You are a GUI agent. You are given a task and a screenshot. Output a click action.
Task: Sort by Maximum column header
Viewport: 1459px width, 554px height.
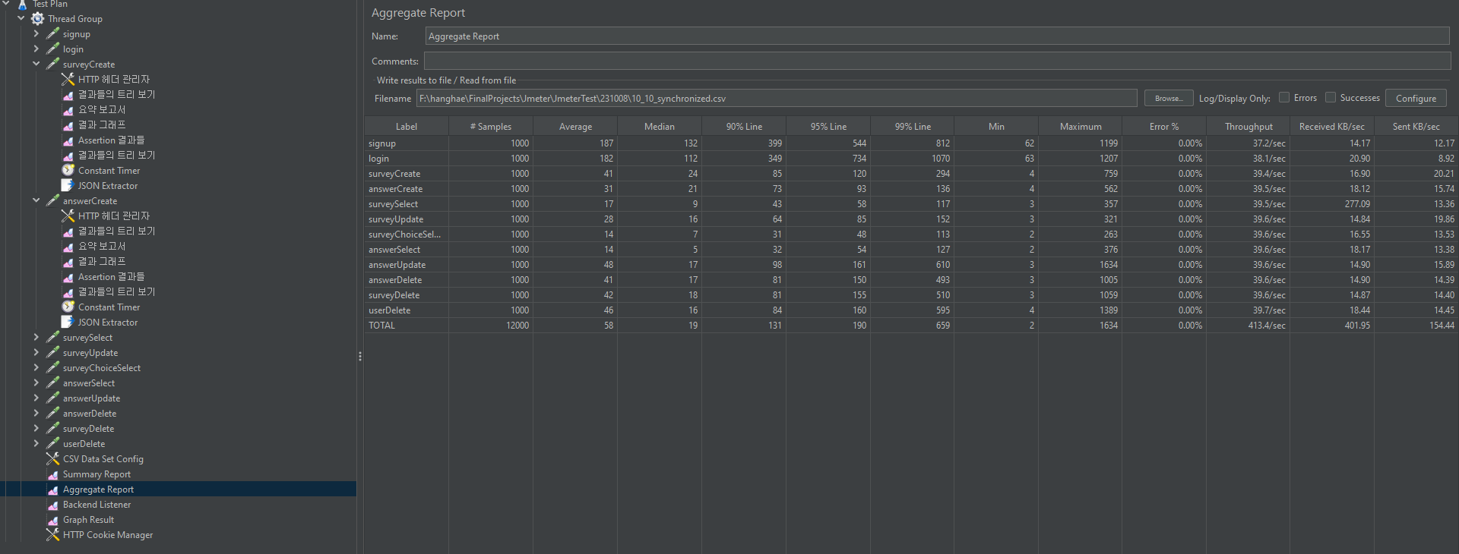click(1081, 127)
